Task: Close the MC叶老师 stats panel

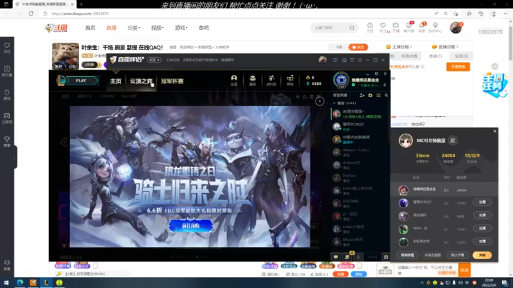Action: pyautogui.click(x=494, y=131)
